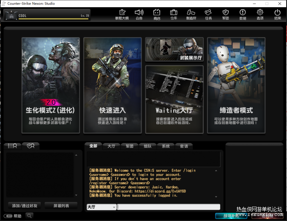The width and height of the screenshot is (287, 221).
Task: Expand the 大厅 chat channel dropdown
Action: 101,207
